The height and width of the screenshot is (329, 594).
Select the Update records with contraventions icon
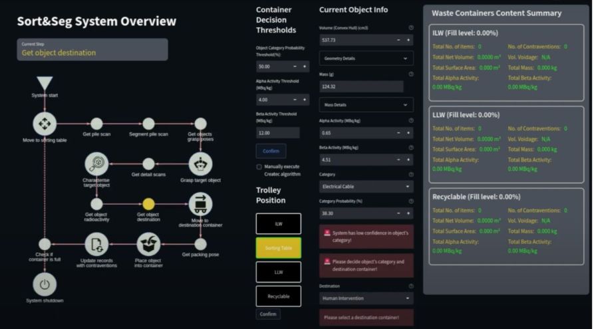[96, 244]
